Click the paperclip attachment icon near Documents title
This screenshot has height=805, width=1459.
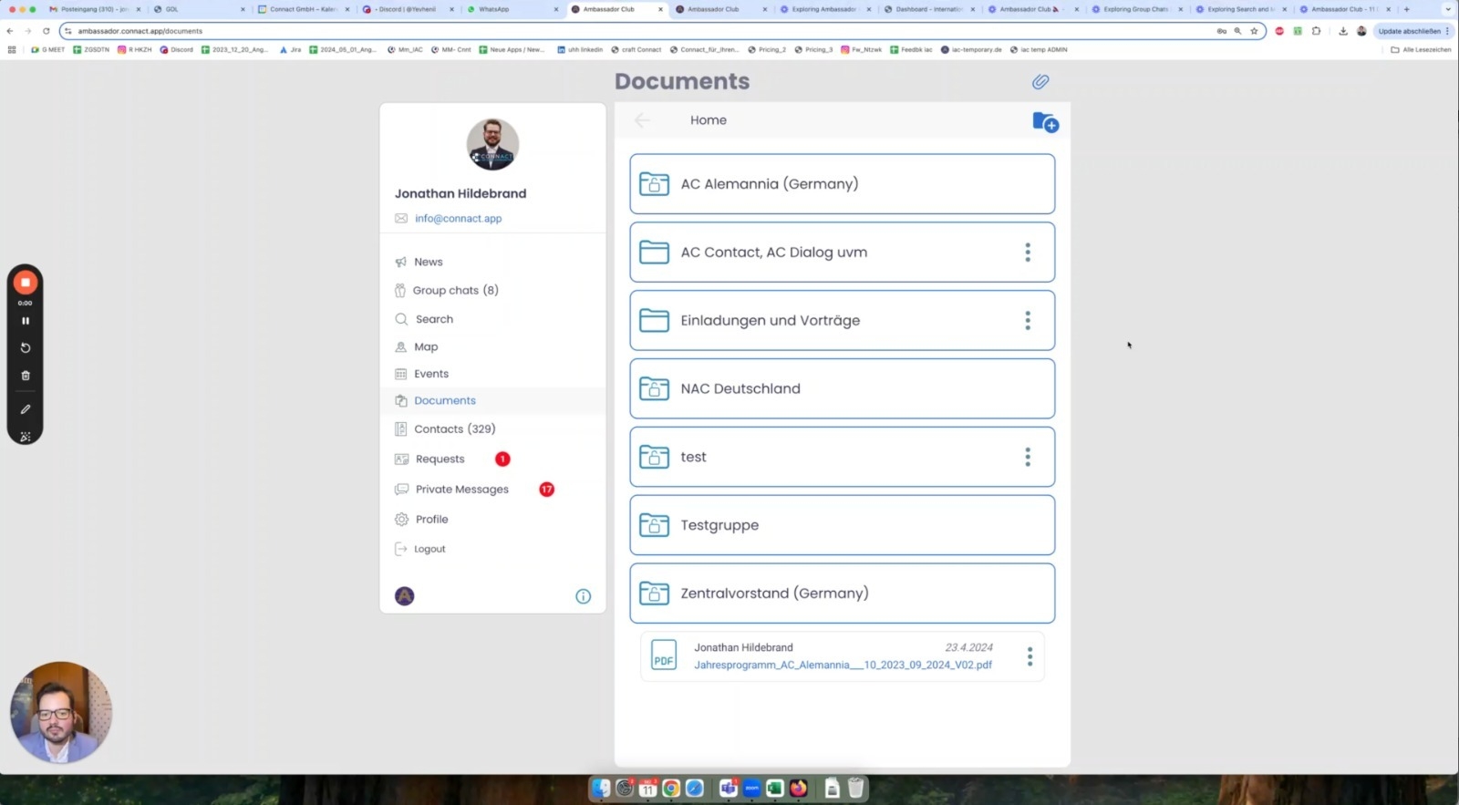(x=1040, y=82)
